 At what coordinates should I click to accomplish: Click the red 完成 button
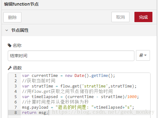point(143,17)
